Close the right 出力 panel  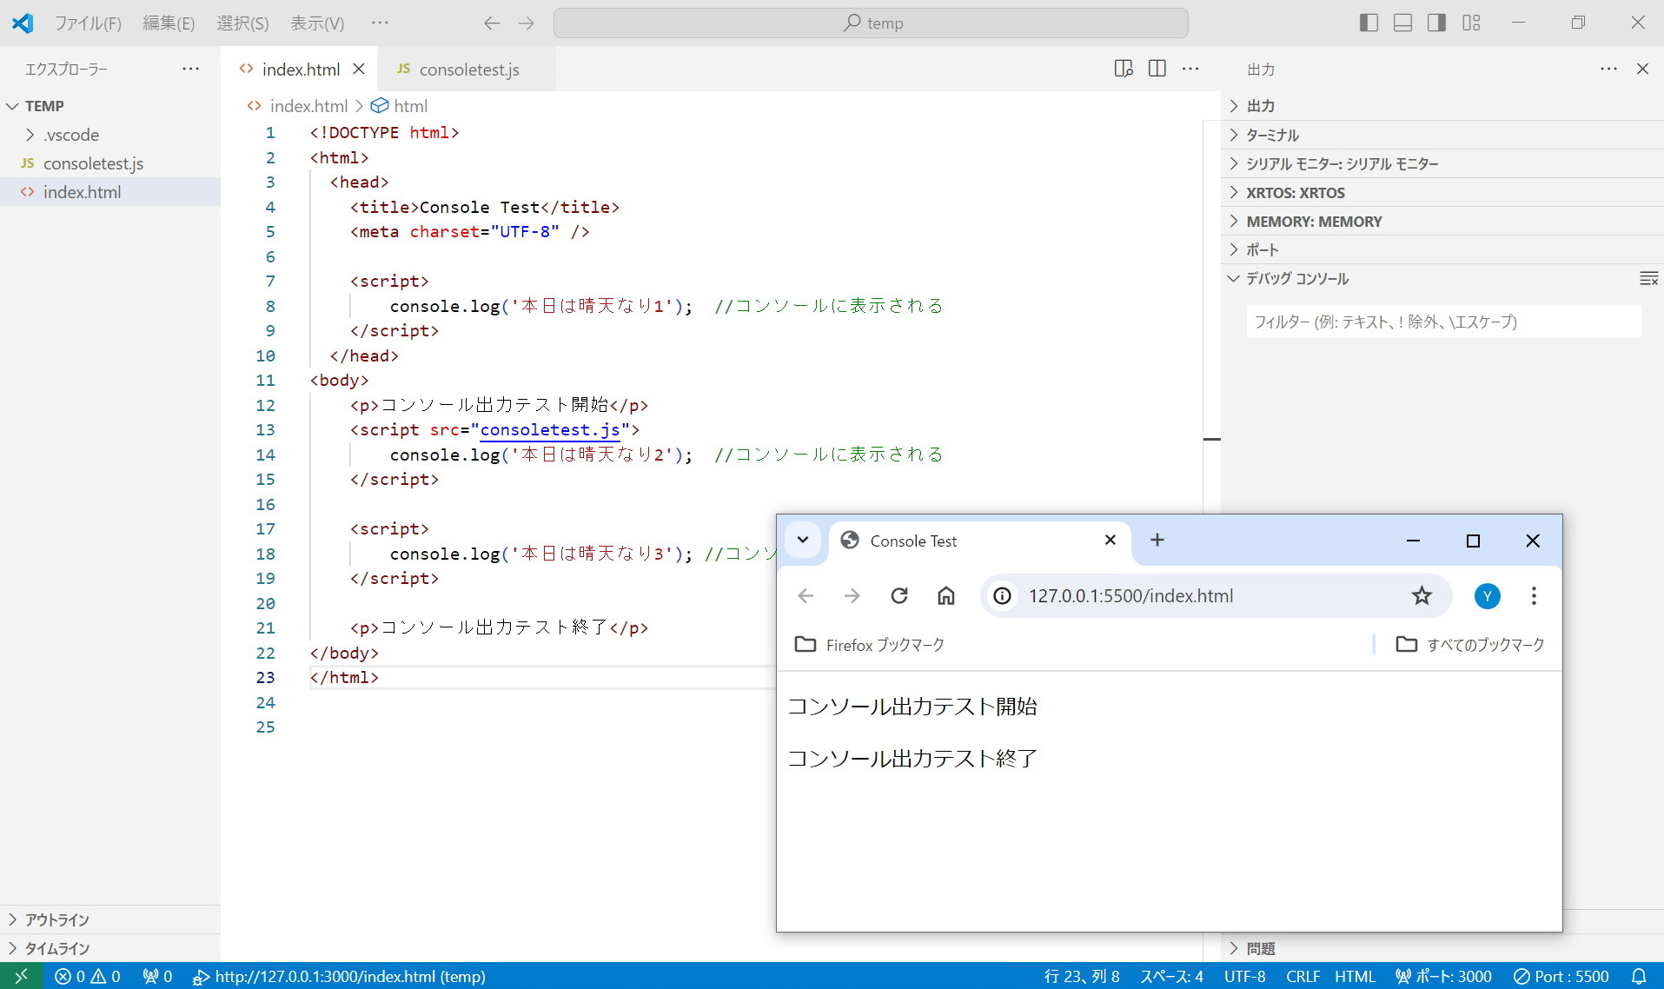pos(1642,69)
